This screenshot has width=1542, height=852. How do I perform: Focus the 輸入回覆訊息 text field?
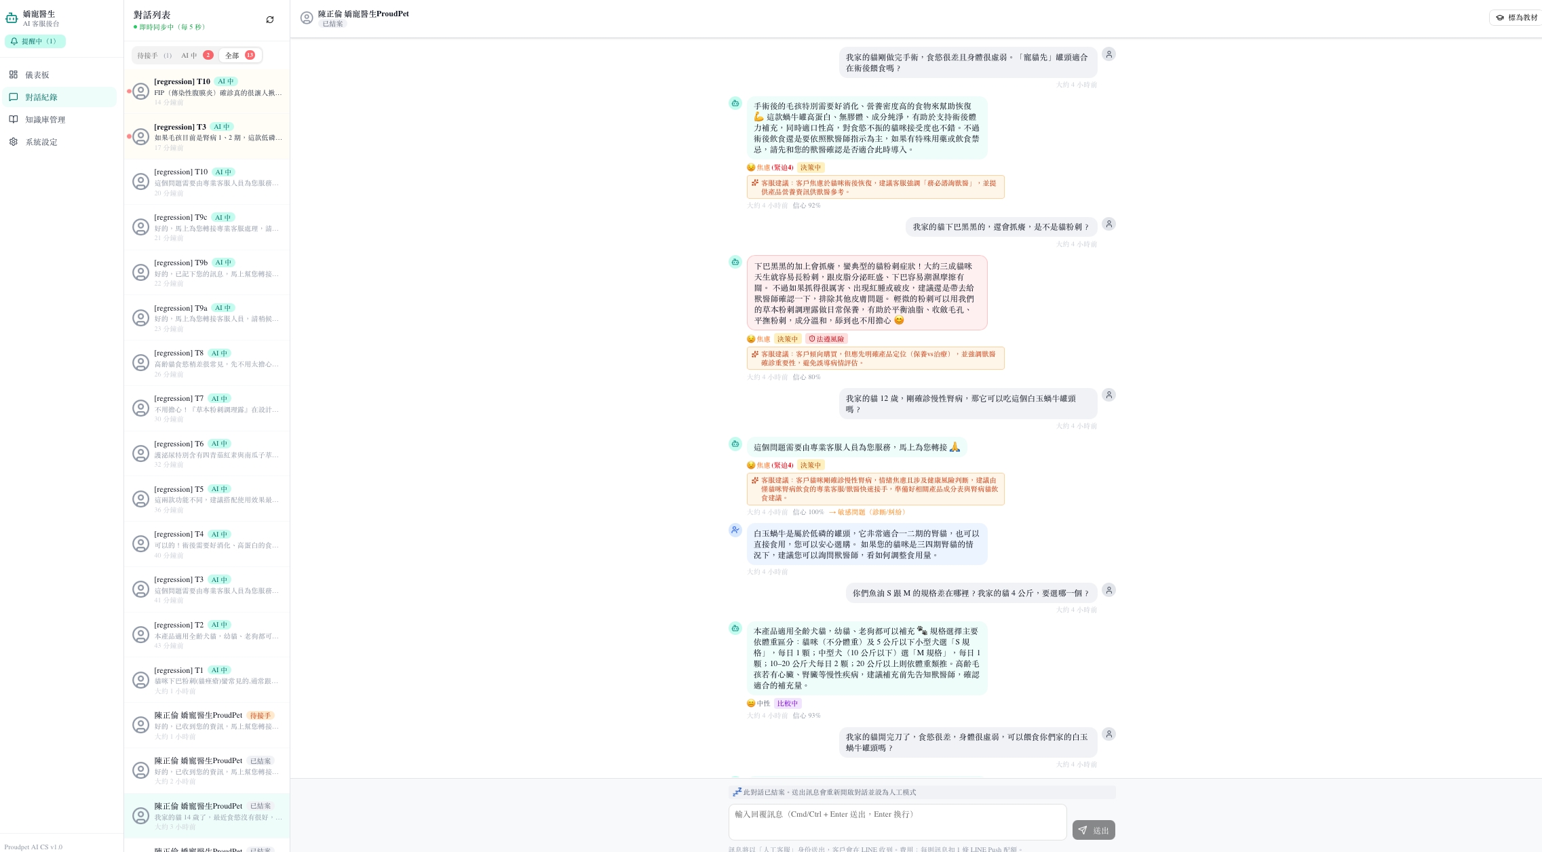tap(898, 822)
